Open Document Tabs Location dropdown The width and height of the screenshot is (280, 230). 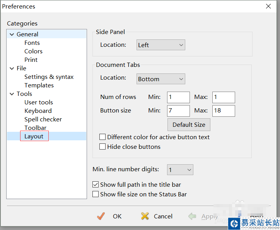tap(161, 79)
